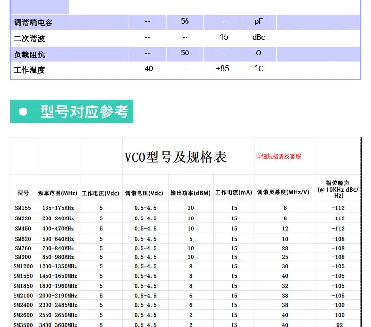Click the 50 load impedance value
Screen dimensions: 371x327
(185, 53)
